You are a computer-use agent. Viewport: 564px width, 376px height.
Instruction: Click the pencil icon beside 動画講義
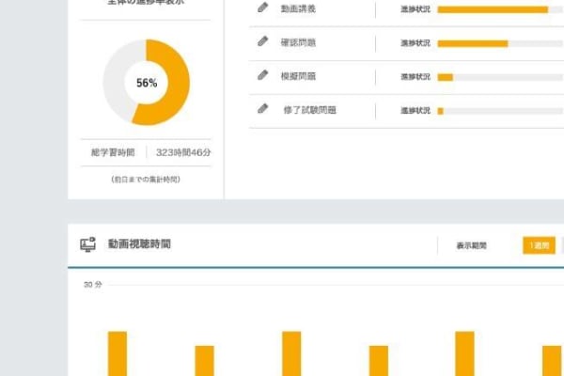[263, 8]
